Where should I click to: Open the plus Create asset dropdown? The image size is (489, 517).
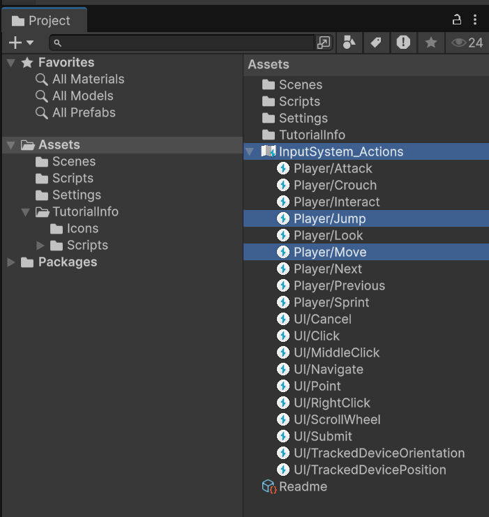coord(21,43)
